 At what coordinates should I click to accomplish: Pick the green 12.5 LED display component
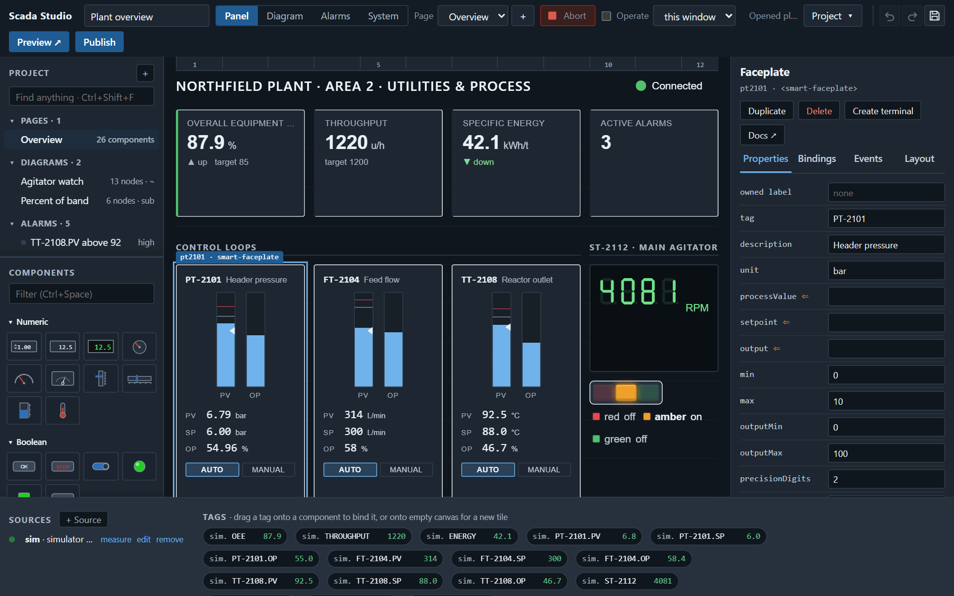pyautogui.click(x=101, y=347)
